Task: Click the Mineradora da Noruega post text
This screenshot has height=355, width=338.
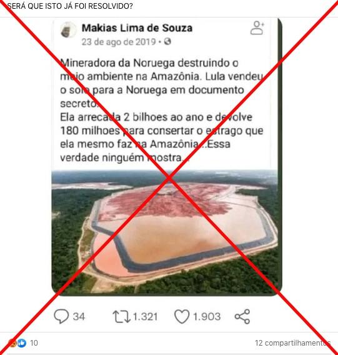Action: [161, 83]
